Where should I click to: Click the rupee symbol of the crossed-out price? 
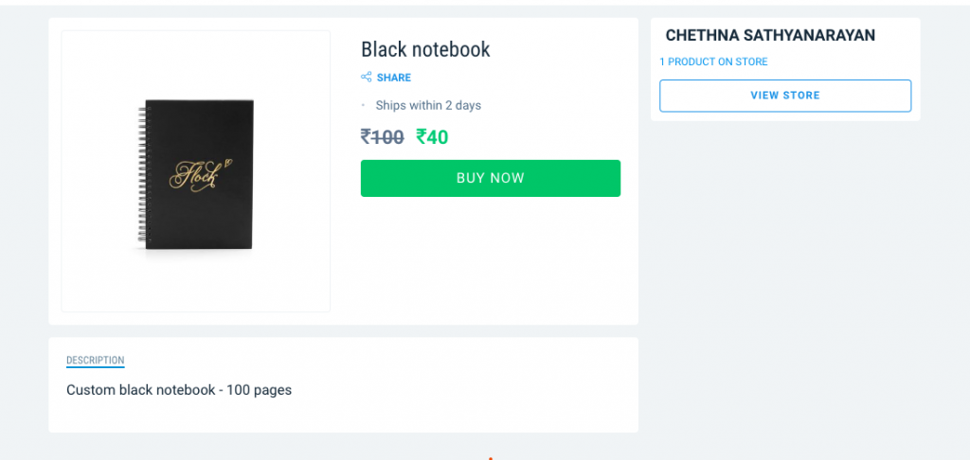(366, 137)
